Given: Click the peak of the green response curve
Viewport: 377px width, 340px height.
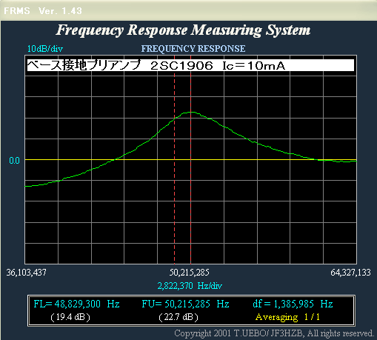Looking at the screenshot, I should (x=190, y=113).
